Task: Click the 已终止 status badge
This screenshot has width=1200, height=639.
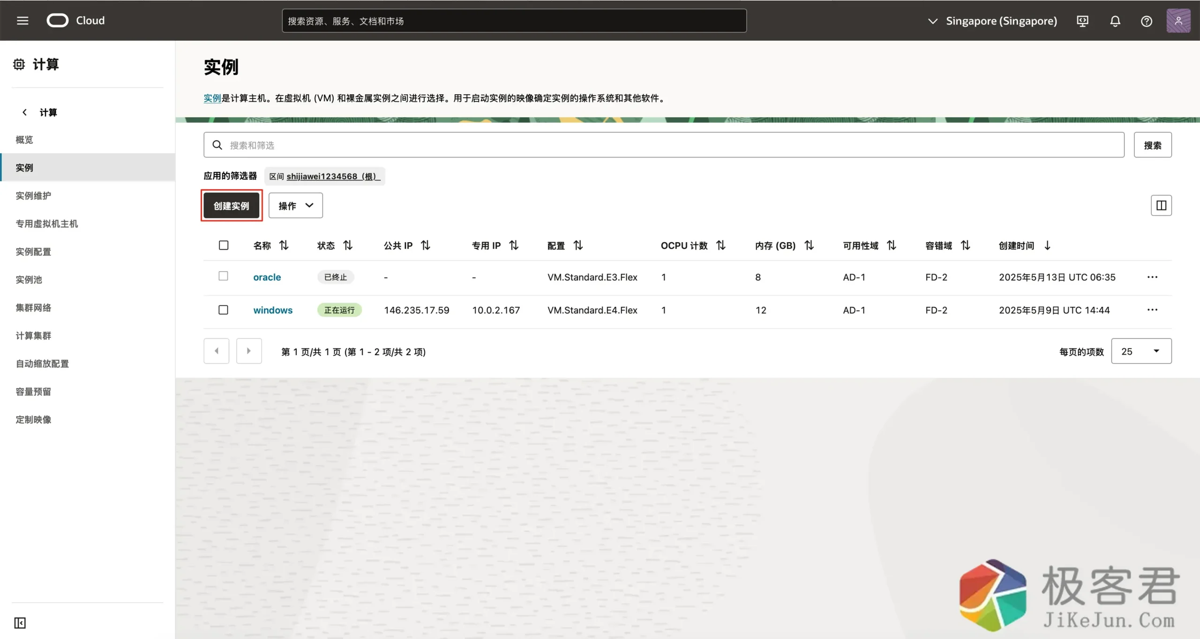Action: click(336, 277)
